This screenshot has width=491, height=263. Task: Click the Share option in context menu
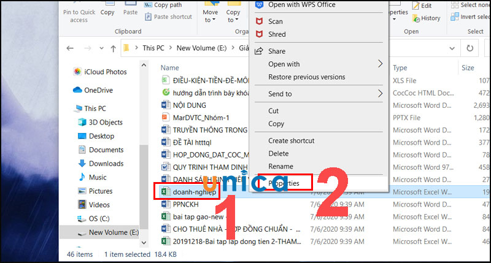pos(277,51)
